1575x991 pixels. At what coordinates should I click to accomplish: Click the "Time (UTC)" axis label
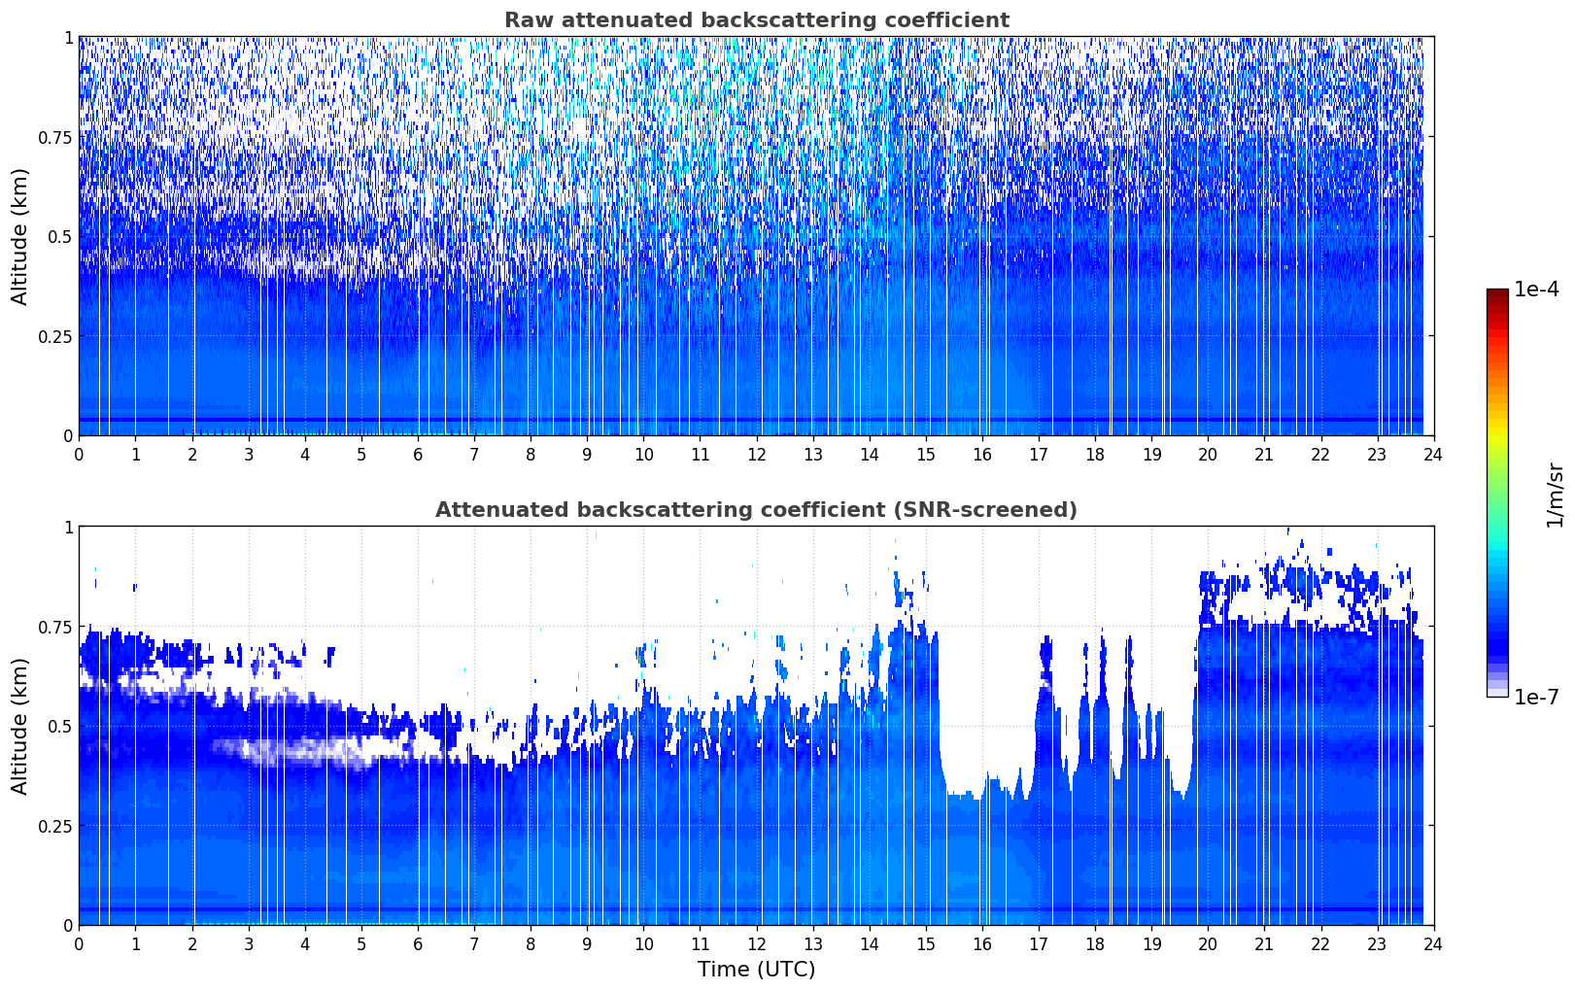click(x=756, y=970)
